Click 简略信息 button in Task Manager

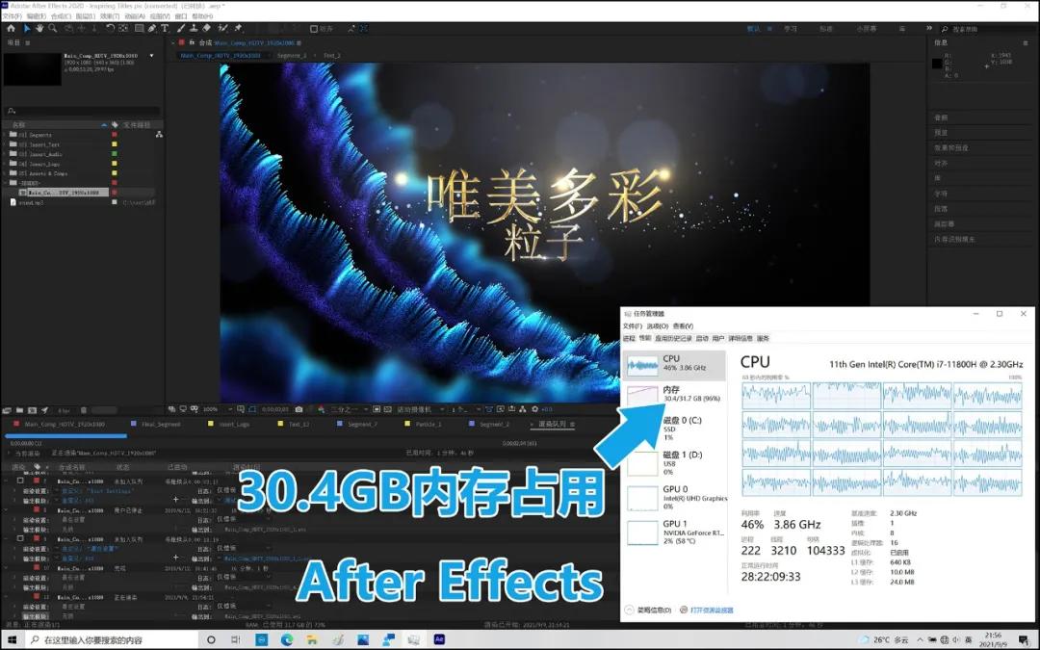(653, 610)
